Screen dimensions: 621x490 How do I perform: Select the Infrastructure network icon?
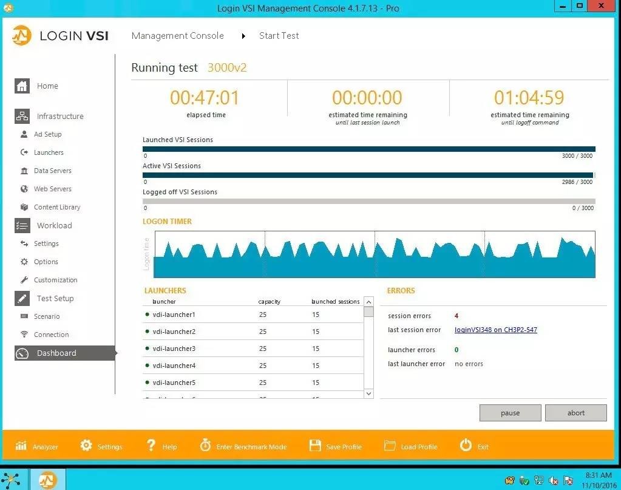[22, 116]
